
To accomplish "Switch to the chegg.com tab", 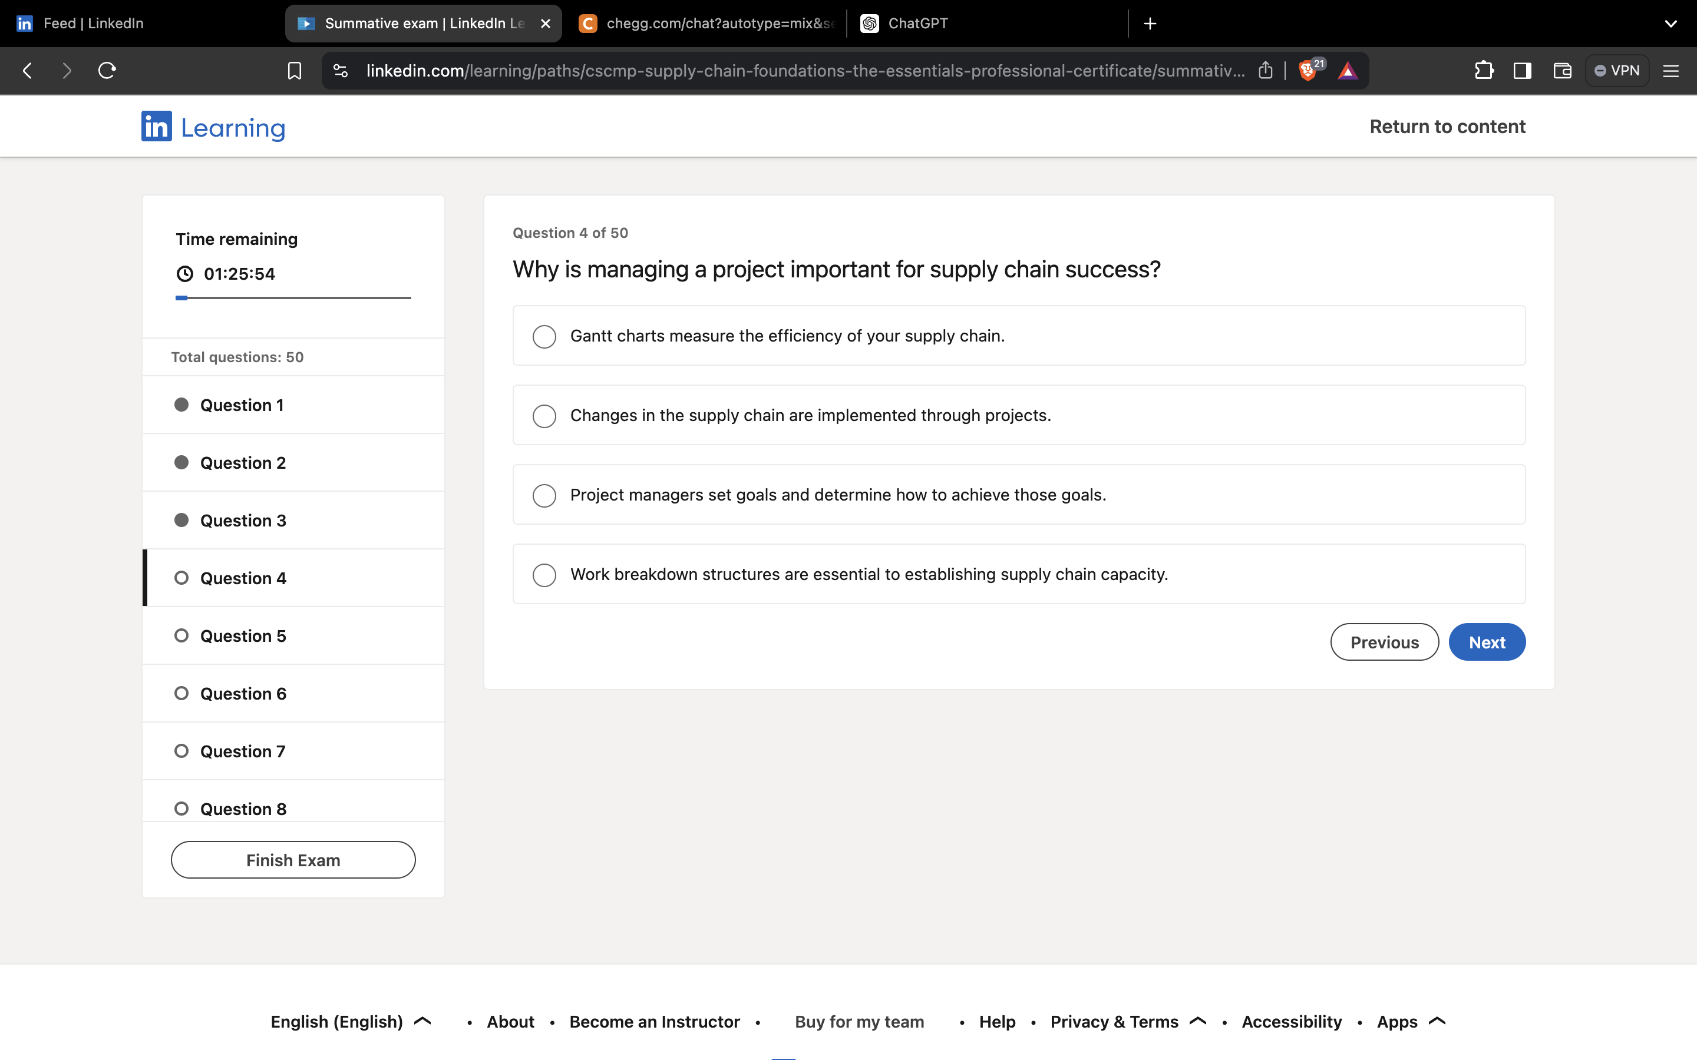I will click(x=708, y=23).
